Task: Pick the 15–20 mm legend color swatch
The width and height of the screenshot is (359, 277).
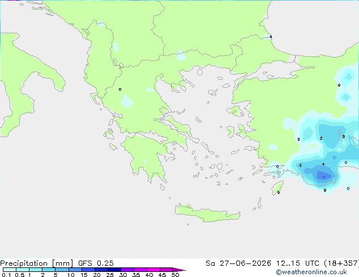Action: [x=88, y=270]
